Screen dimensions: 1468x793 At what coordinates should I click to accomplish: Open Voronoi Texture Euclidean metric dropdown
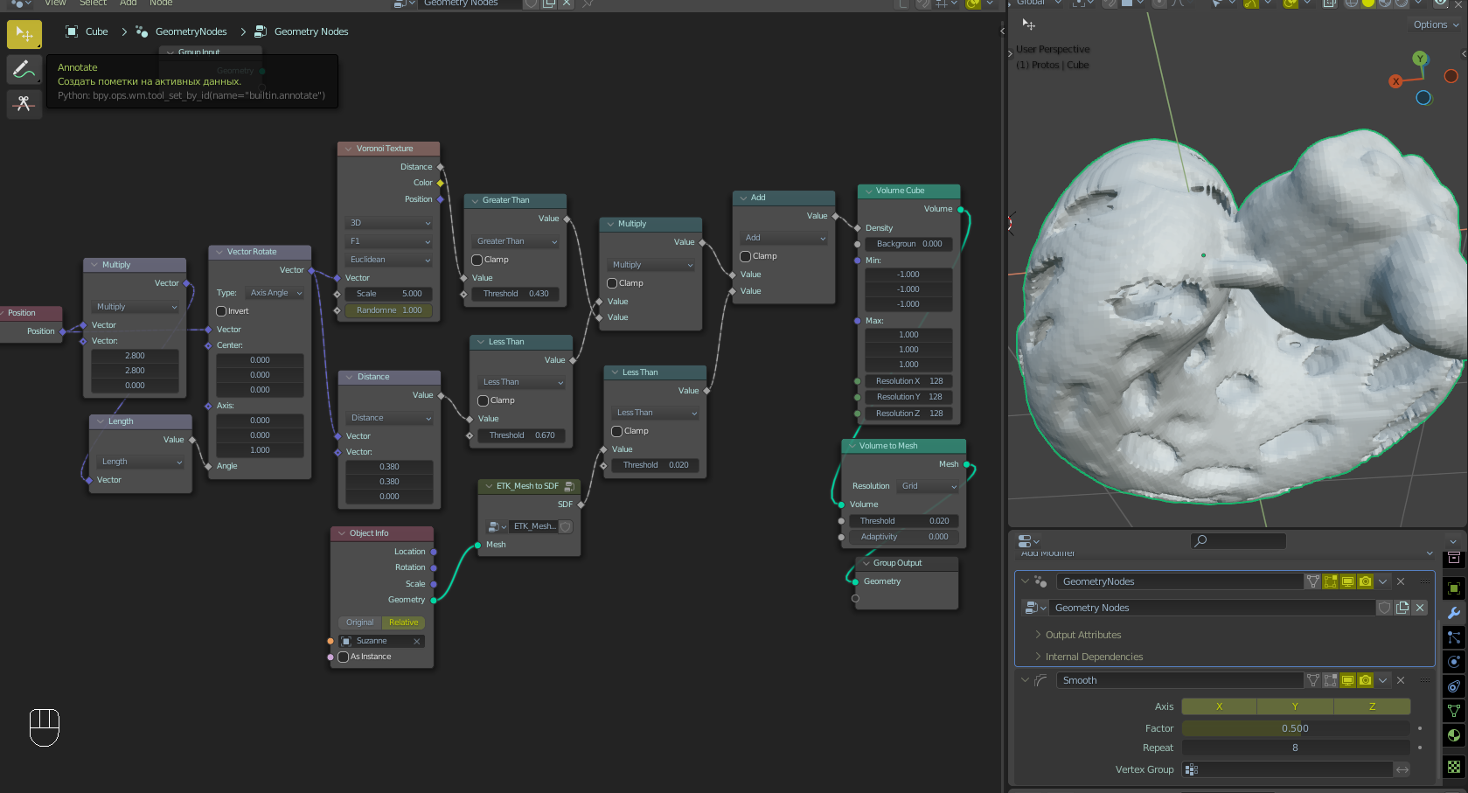coord(389,260)
